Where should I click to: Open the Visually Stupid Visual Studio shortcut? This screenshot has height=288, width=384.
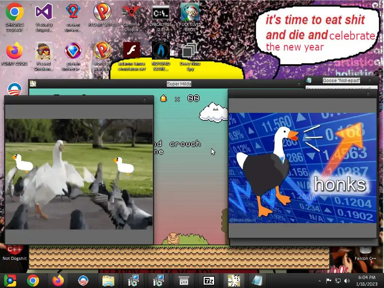click(x=44, y=17)
